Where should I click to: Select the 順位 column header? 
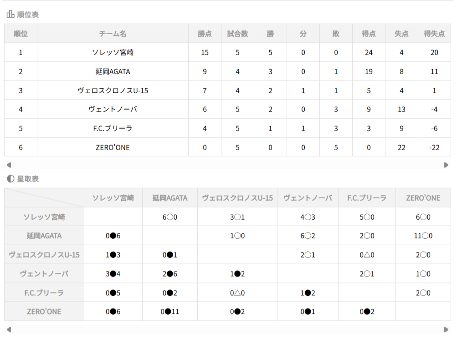click(x=21, y=34)
